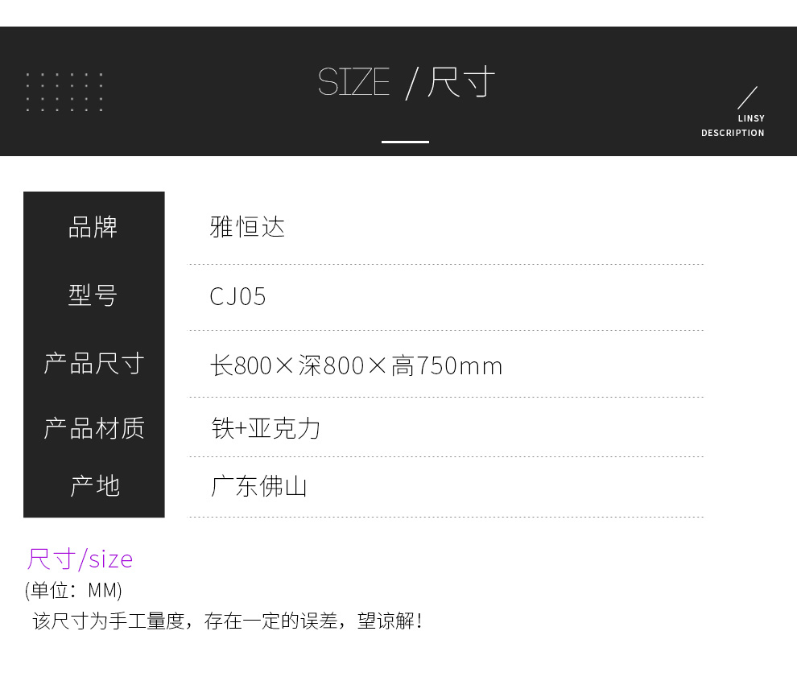Select the model value 'CJ05'
Image resolution: width=797 pixels, height=693 pixels.
point(237,297)
